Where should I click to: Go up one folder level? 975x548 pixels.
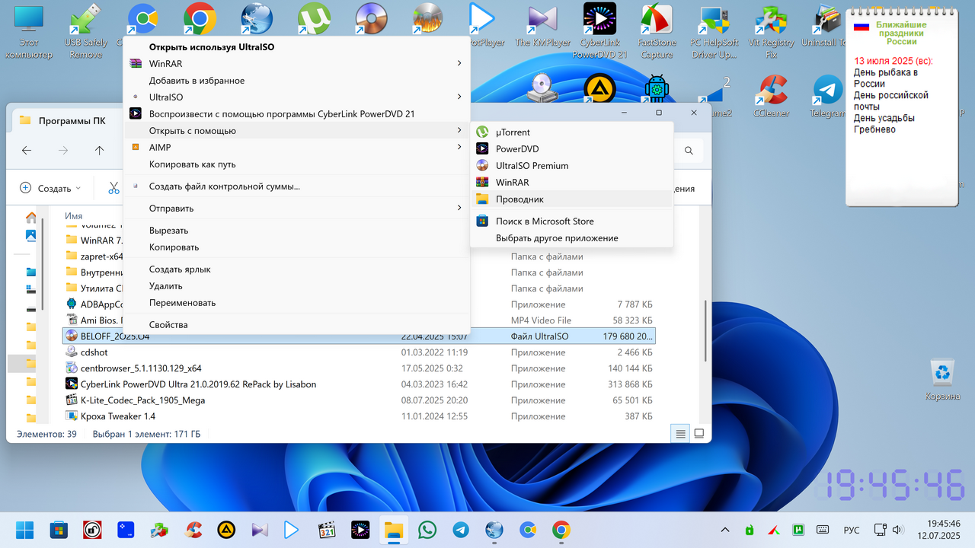point(99,151)
